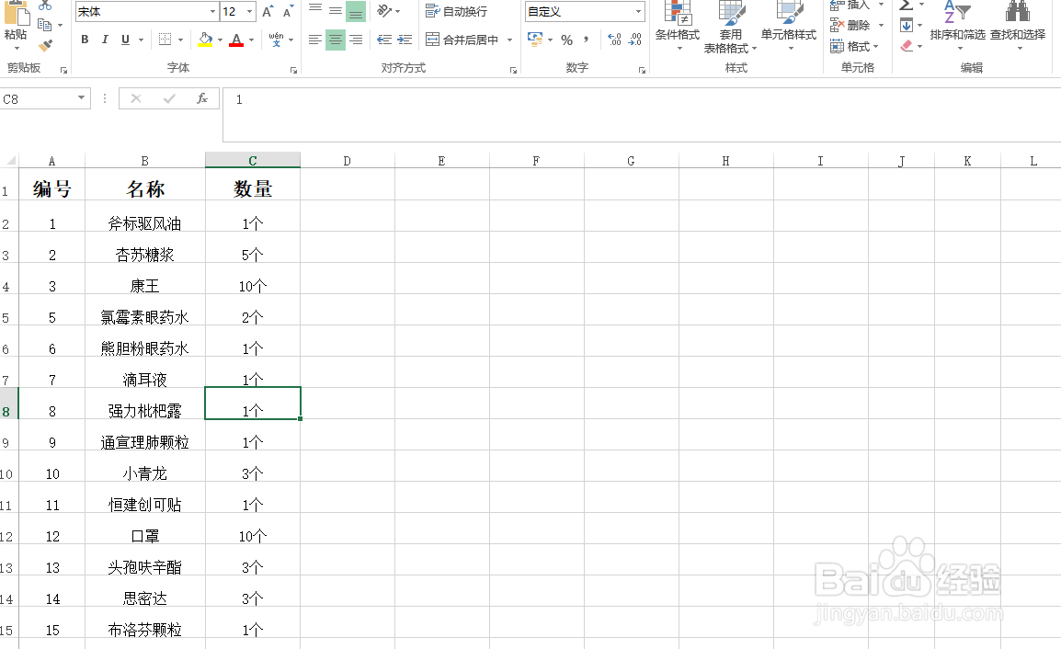Open the 字体 font dialog launcher
1061x649 pixels.
pyautogui.click(x=293, y=70)
